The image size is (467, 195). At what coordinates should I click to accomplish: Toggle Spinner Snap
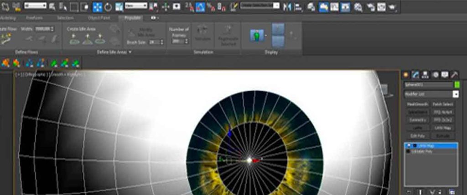[x=221, y=6]
